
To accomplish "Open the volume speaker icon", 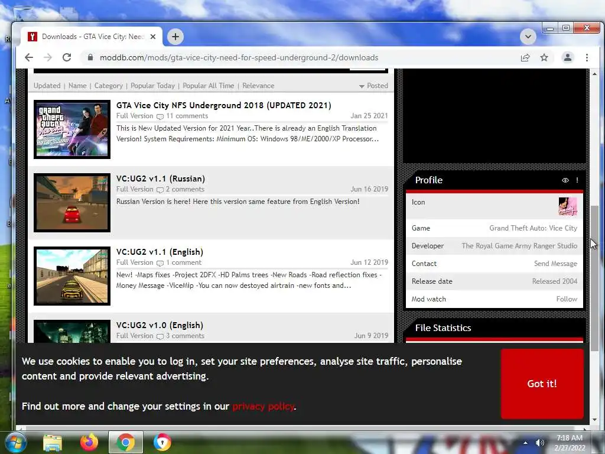I will tap(540, 443).
